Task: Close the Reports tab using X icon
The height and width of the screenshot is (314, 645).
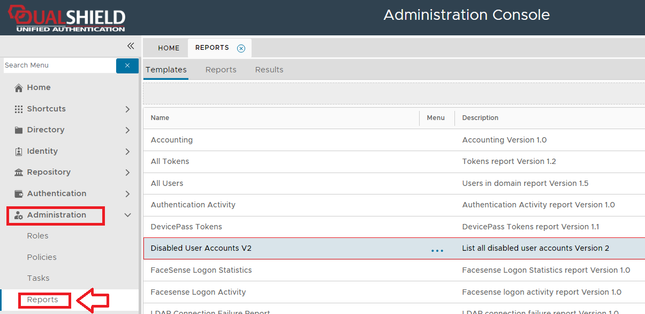Action: click(x=241, y=48)
